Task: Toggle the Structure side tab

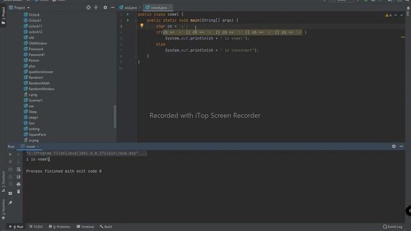Action: click(3, 182)
